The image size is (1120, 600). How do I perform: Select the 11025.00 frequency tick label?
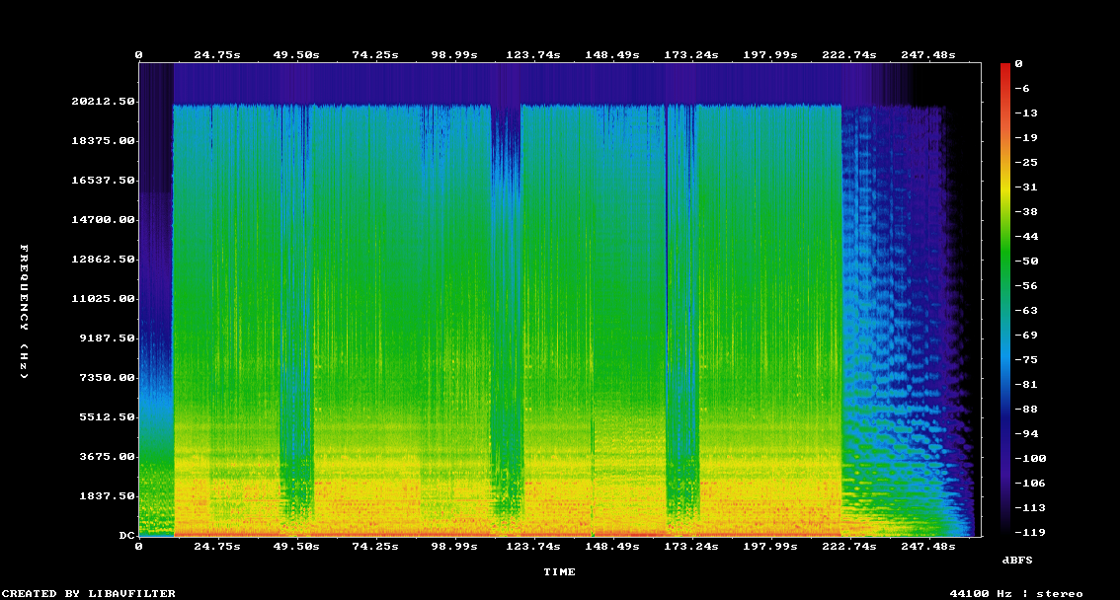(103, 299)
